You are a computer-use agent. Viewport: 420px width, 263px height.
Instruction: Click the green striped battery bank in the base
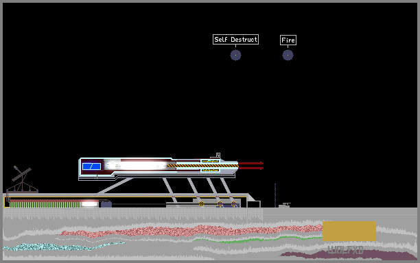(45, 205)
